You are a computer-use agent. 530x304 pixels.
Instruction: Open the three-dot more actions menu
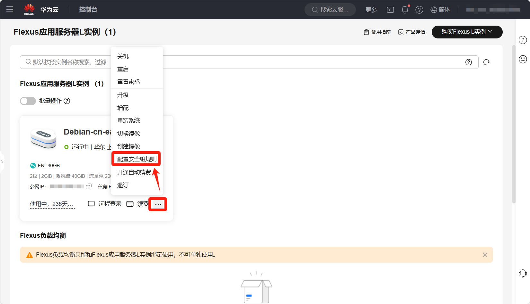click(x=158, y=204)
